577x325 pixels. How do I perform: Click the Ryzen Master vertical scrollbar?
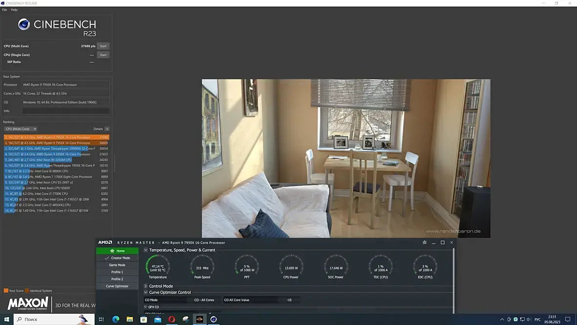(453, 280)
